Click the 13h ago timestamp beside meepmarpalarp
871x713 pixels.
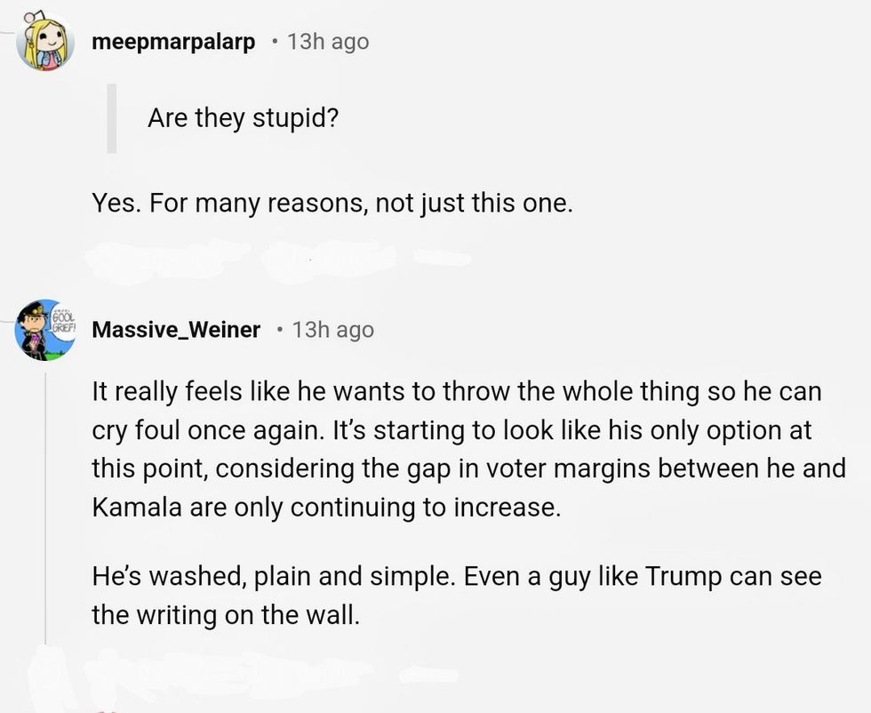[x=328, y=42]
